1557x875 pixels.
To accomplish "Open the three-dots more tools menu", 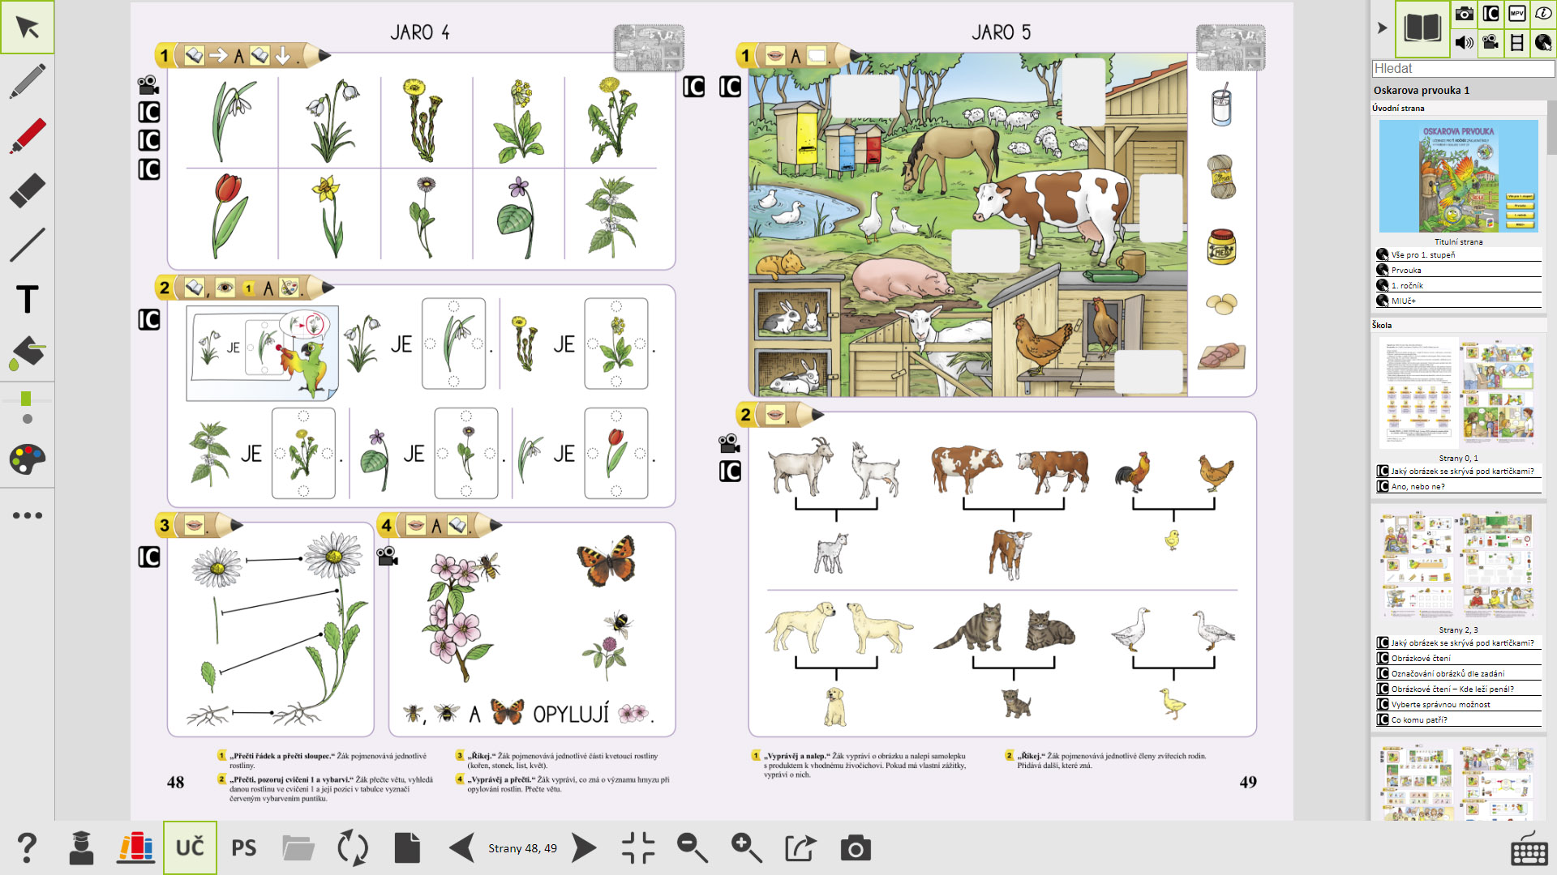I will tap(28, 515).
